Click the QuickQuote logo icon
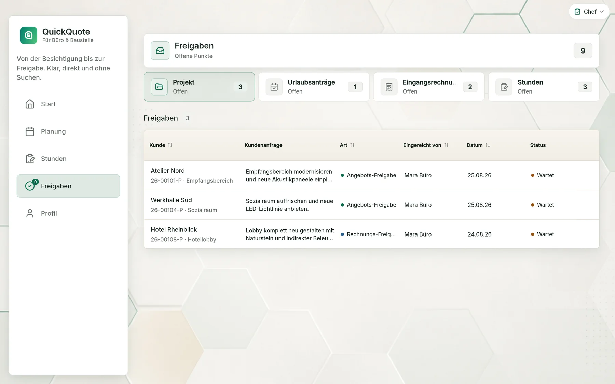The image size is (615, 384). 29,35
